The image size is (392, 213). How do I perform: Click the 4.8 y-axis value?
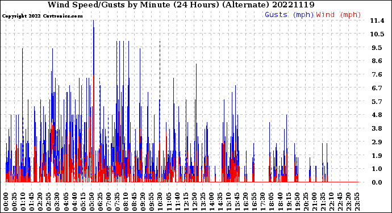pyautogui.click(x=377, y=115)
